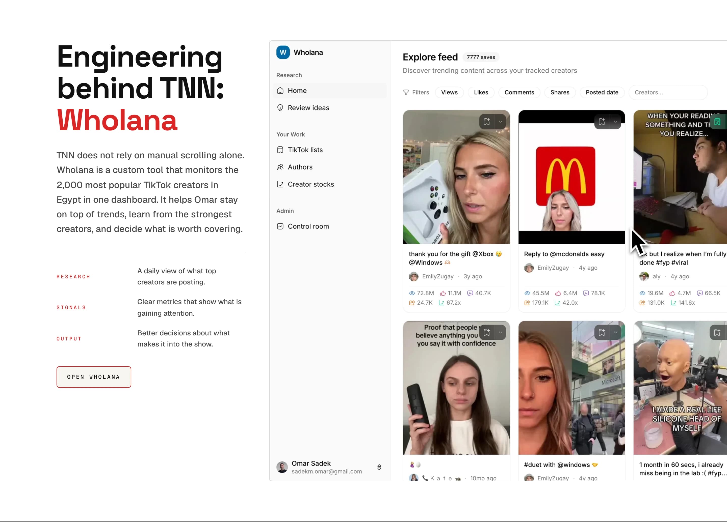The height and width of the screenshot is (522, 727).
Task: Toggle the green saved bookmark on aly's video
Action: (717, 122)
